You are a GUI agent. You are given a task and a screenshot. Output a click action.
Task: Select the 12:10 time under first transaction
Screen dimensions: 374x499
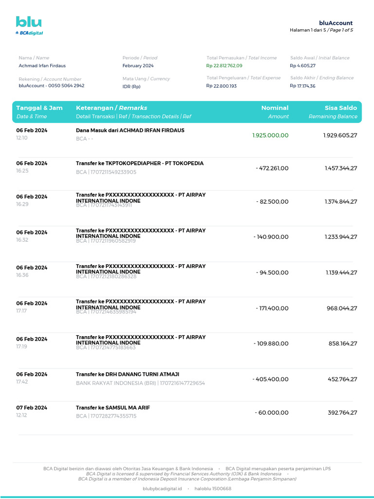[22, 138]
